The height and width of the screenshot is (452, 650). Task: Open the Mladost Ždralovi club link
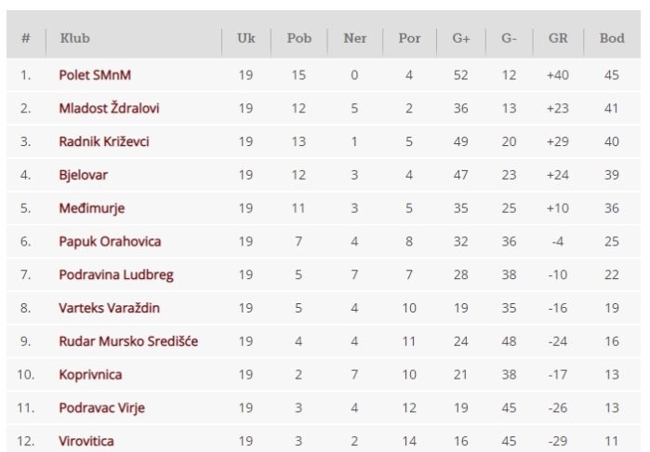point(109,108)
